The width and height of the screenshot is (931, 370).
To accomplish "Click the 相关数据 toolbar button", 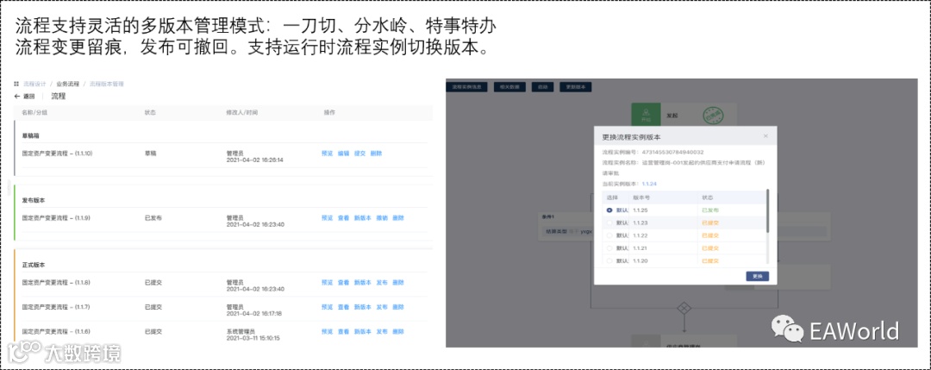I will point(509,87).
